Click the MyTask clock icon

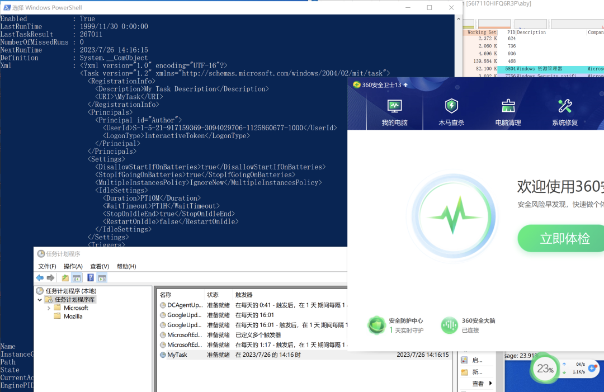tap(163, 355)
